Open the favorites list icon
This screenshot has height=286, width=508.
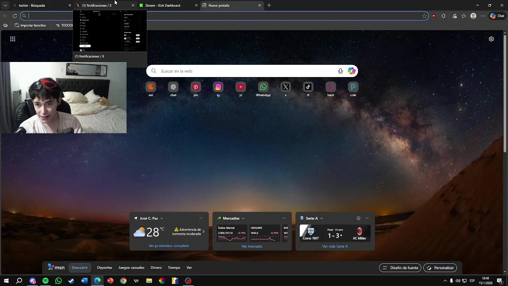click(464, 16)
